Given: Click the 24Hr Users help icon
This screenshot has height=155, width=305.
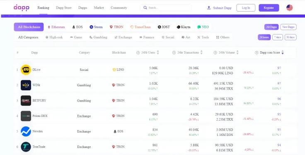Looking at the screenshot, I should click(x=138, y=53).
